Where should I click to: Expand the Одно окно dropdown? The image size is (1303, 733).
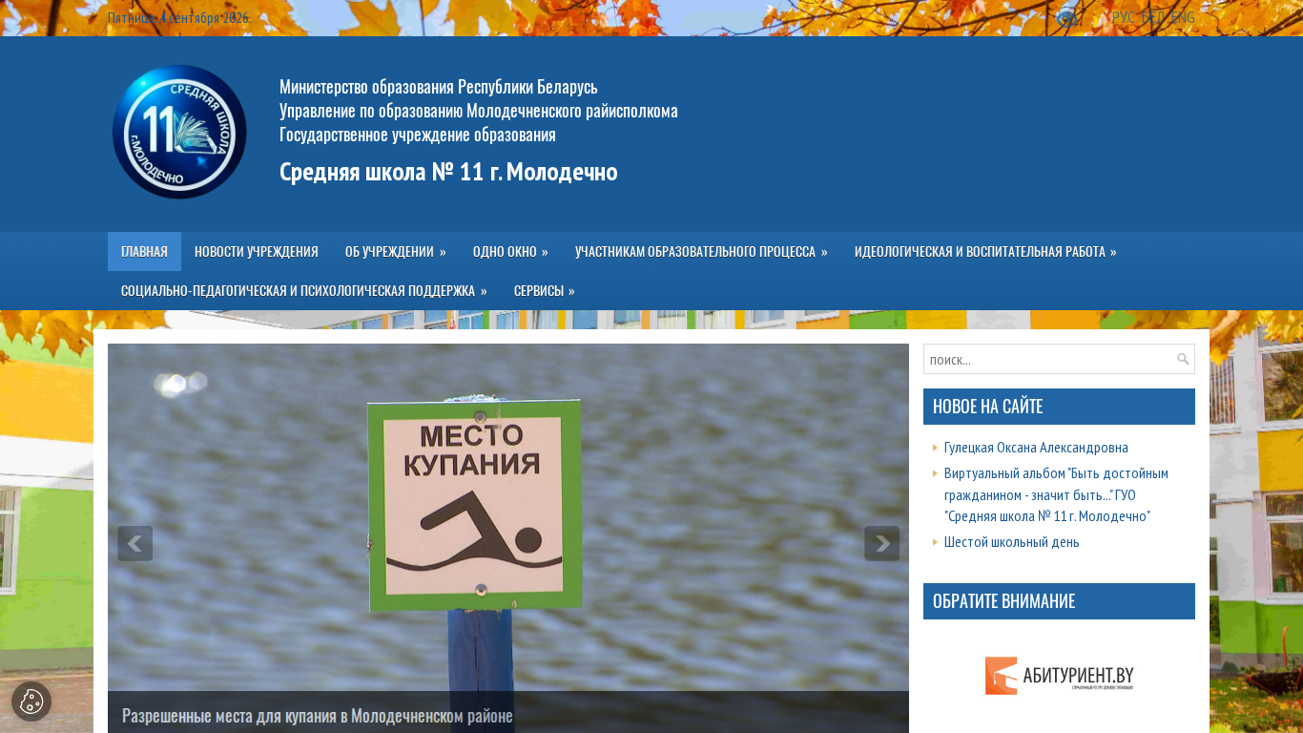pos(510,252)
